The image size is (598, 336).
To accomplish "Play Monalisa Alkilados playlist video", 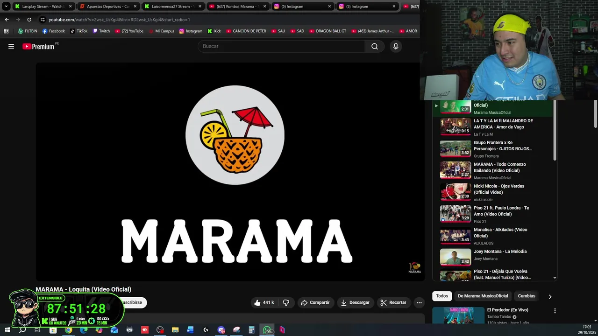I will point(493,236).
